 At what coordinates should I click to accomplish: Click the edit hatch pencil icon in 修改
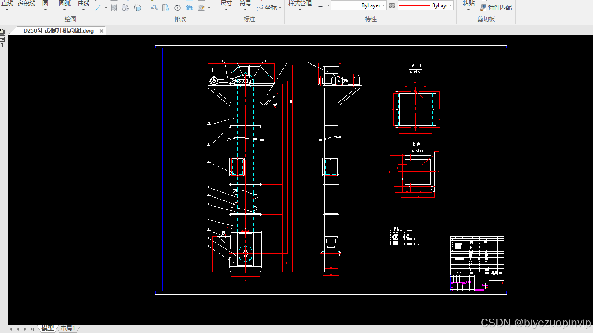[201, 8]
